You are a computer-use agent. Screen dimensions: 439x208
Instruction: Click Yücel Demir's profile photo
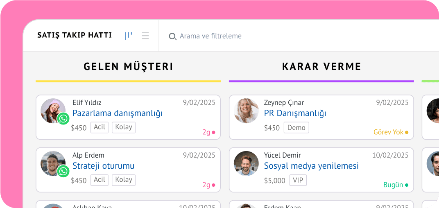[x=246, y=163]
